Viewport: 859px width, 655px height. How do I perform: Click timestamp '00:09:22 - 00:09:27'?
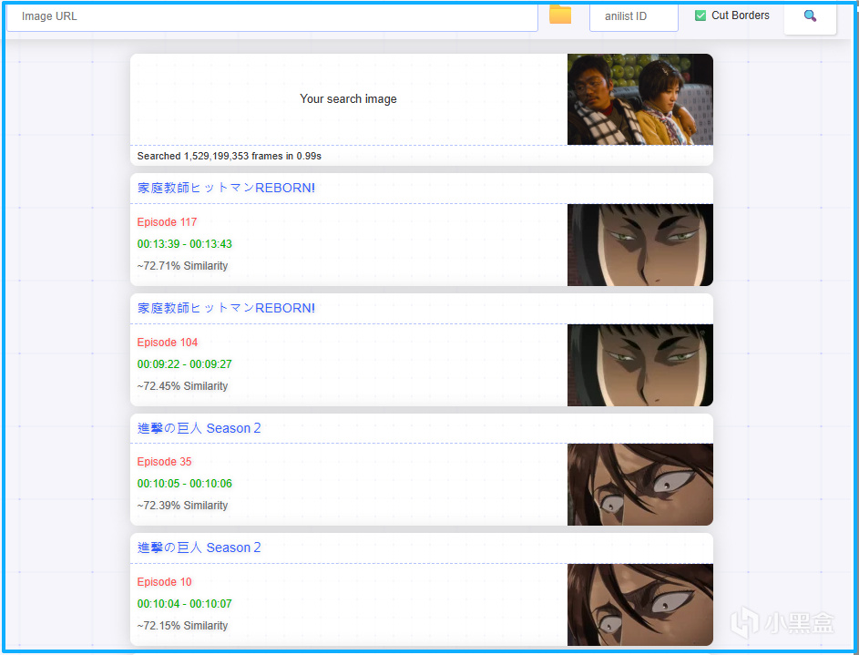coord(185,364)
